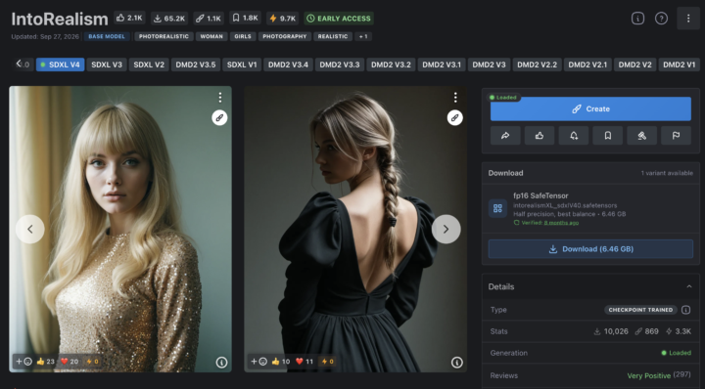This screenshot has height=389, width=705.
Task: Select the DMD2 V2.1 version tab
Action: (x=587, y=65)
